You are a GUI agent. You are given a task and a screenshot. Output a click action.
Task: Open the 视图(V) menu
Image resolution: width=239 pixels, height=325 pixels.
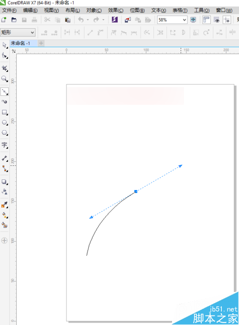51,11
